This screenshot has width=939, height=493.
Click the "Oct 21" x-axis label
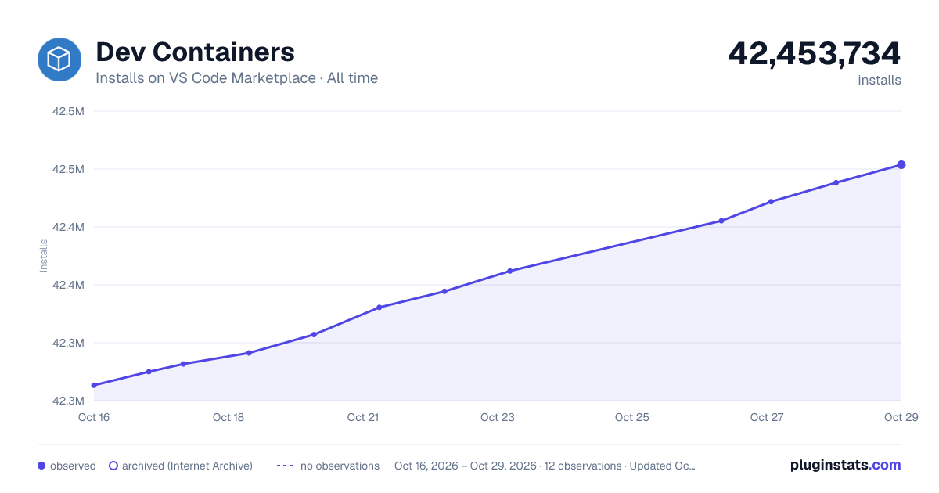(363, 417)
